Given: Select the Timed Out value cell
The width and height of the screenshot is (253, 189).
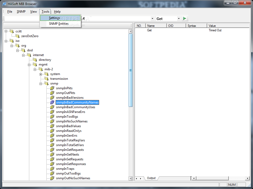Looking at the screenshot, I should [x=215, y=30].
